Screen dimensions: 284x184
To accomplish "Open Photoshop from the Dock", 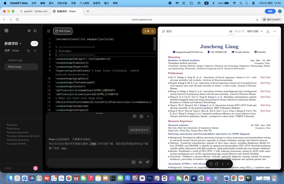I will pyautogui.click(x=150, y=179).
